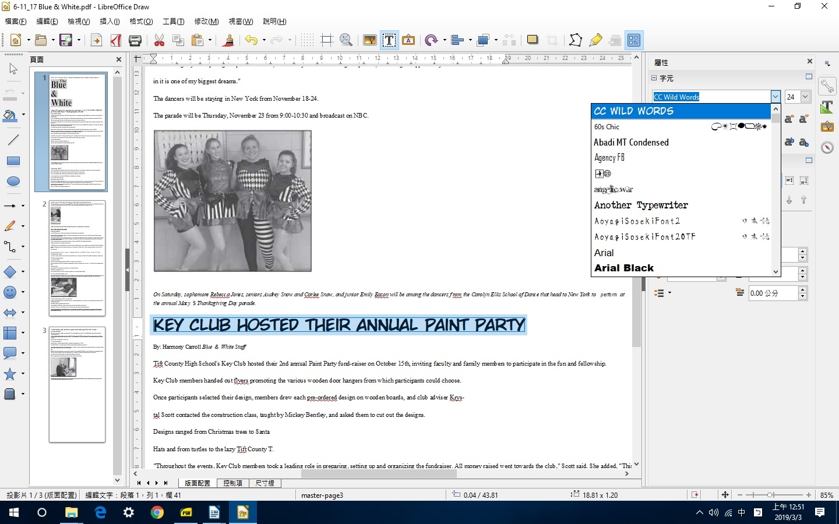Open the Align objects dropdown arrow

pos(470,40)
